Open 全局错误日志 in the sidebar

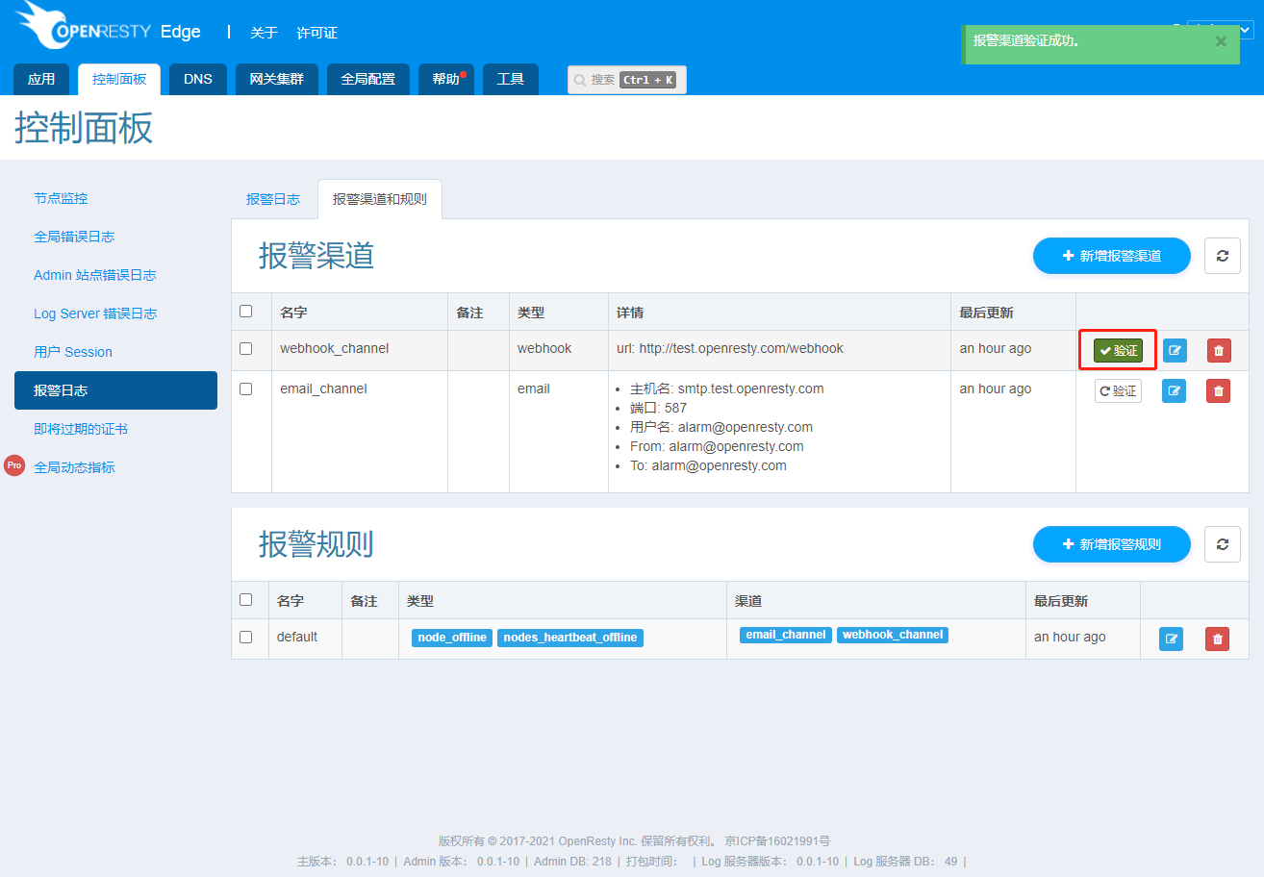pos(74,237)
